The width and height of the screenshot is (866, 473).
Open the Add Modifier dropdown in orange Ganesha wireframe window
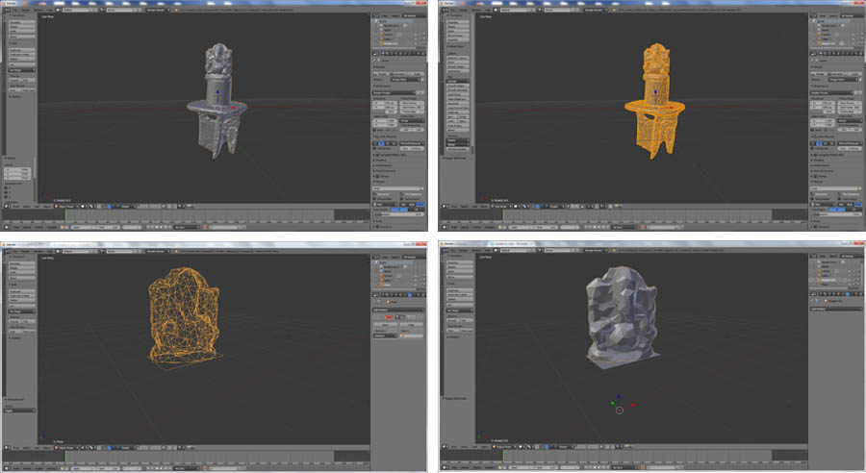398,311
